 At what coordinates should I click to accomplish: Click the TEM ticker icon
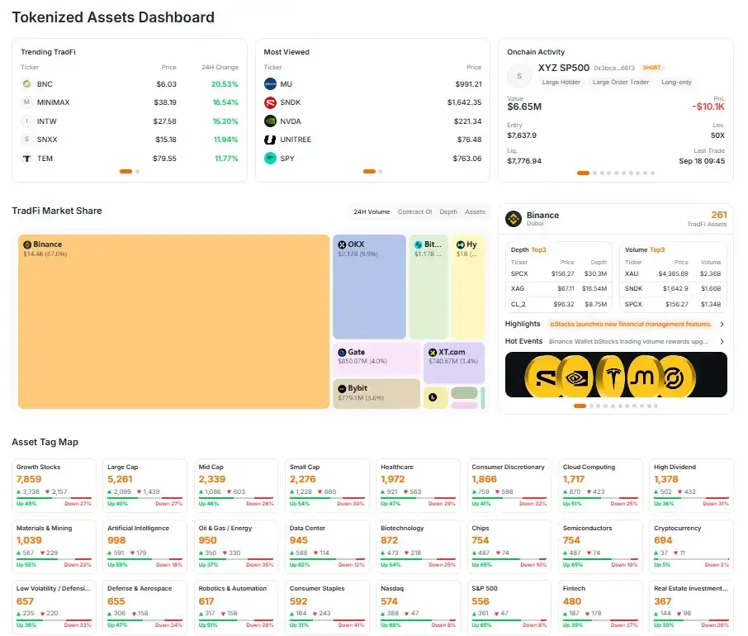click(x=26, y=159)
